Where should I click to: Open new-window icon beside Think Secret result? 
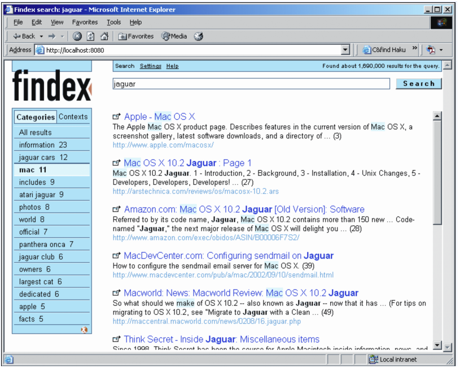point(116,339)
